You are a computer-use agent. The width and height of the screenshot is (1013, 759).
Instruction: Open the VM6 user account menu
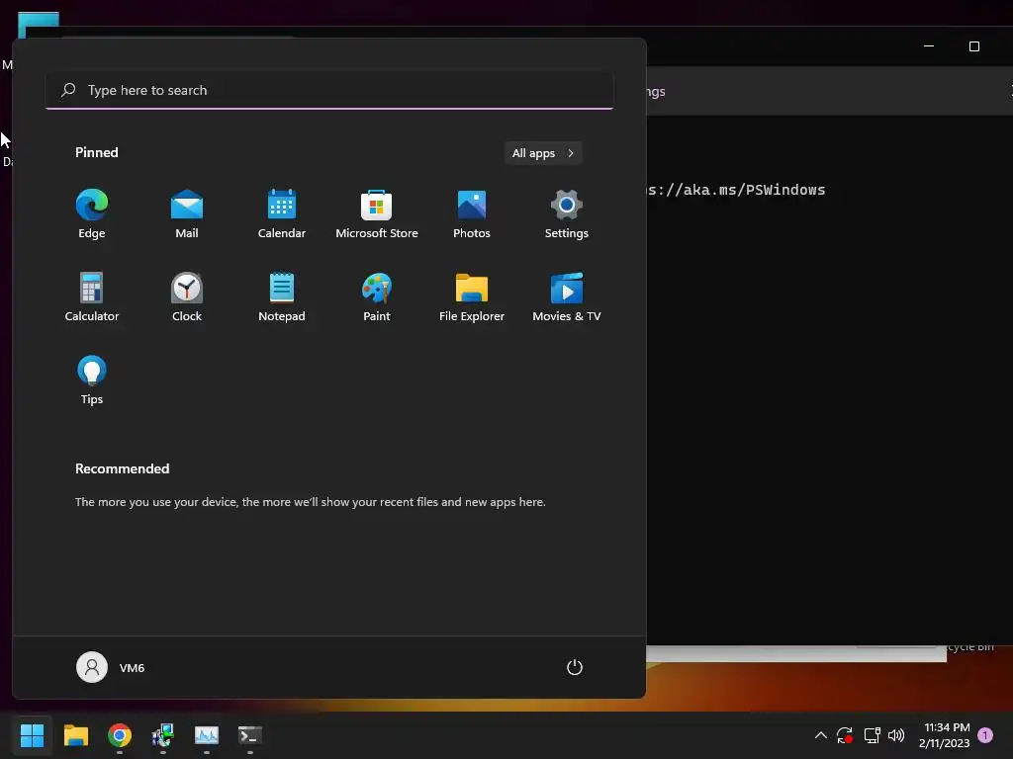tap(111, 667)
